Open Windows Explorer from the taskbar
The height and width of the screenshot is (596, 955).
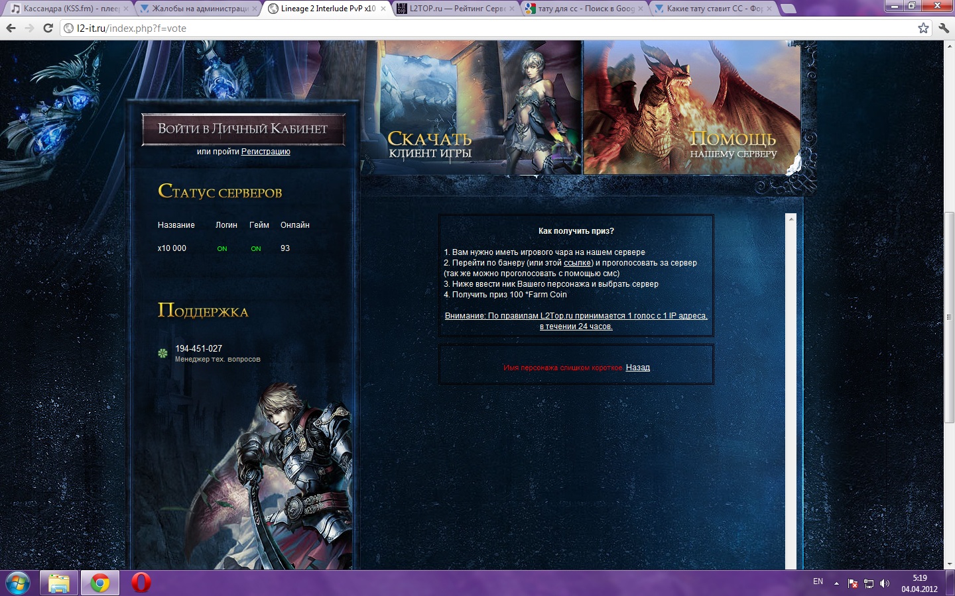click(59, 583)
